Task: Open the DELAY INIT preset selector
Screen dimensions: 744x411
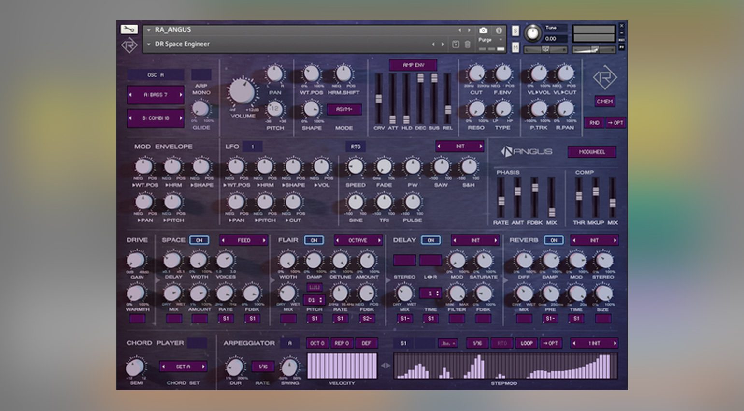Action: click(x=475, y=240)
